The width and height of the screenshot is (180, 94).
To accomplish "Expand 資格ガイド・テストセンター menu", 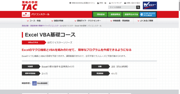I will click(88, 21).
